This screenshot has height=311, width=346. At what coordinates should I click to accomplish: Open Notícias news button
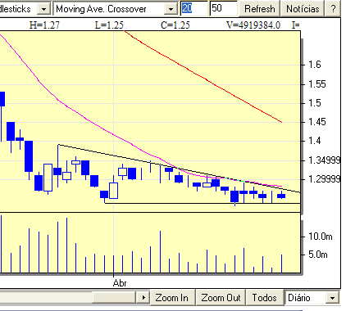pos(303,9)
